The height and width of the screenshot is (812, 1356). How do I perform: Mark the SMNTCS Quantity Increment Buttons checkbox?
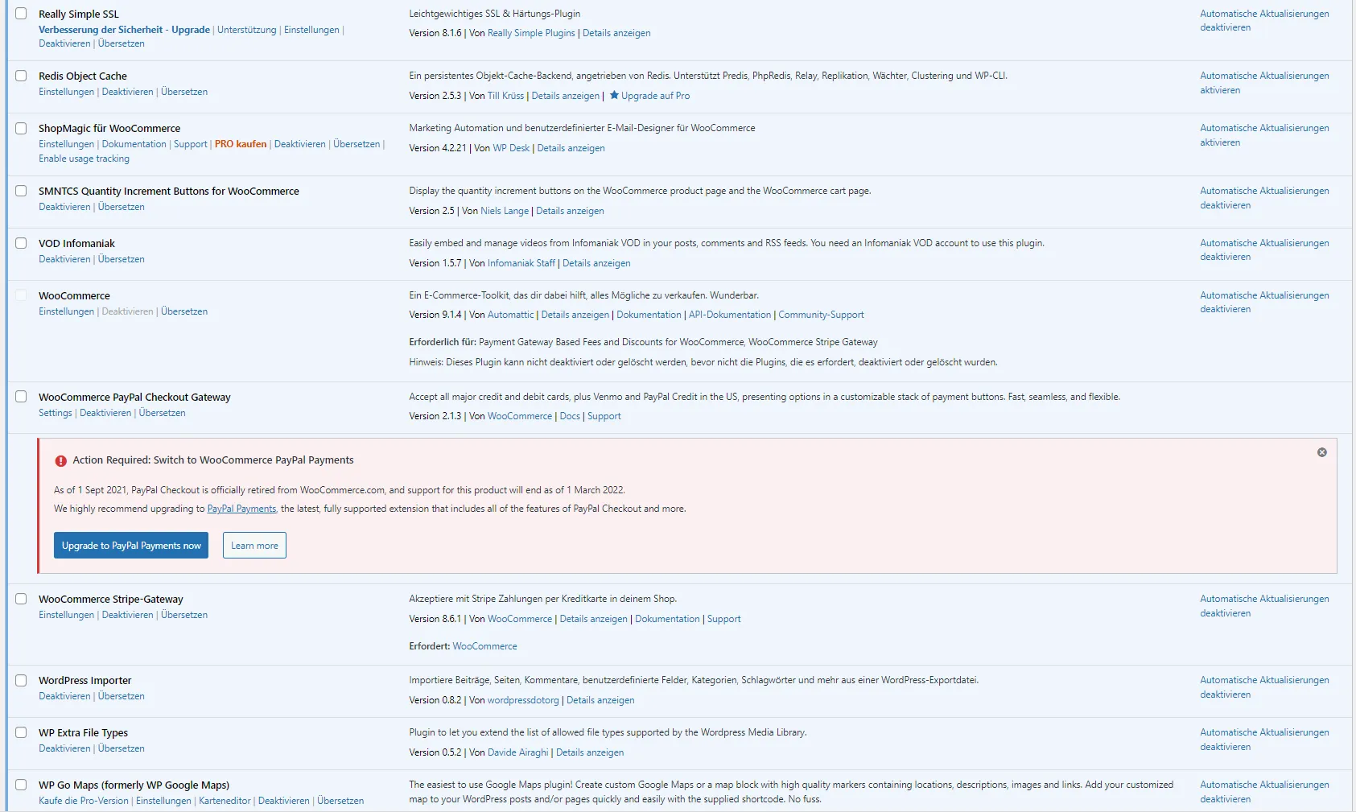[x=21, y=191]
